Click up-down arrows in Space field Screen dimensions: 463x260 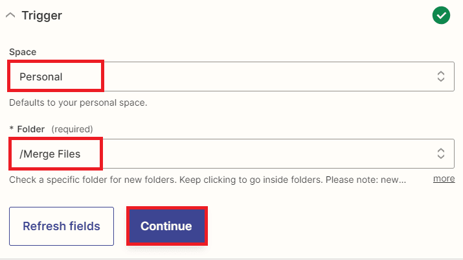(x=441, y=77)
